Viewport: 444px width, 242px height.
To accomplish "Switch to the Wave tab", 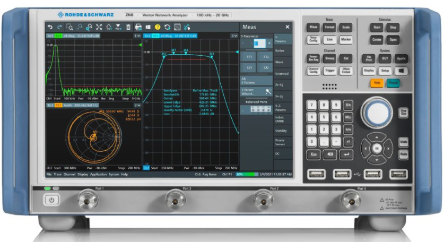I will click(283, 62).
